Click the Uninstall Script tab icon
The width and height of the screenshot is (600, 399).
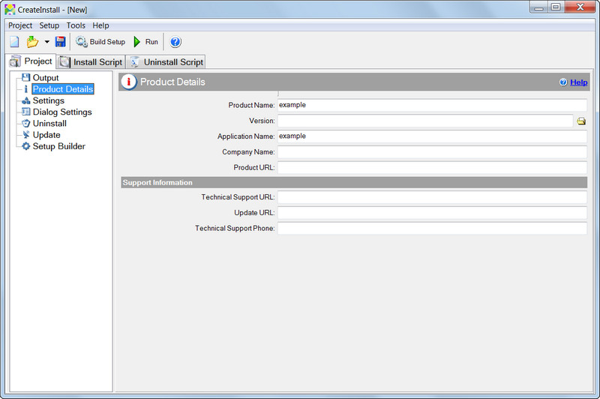click(134, 62)
